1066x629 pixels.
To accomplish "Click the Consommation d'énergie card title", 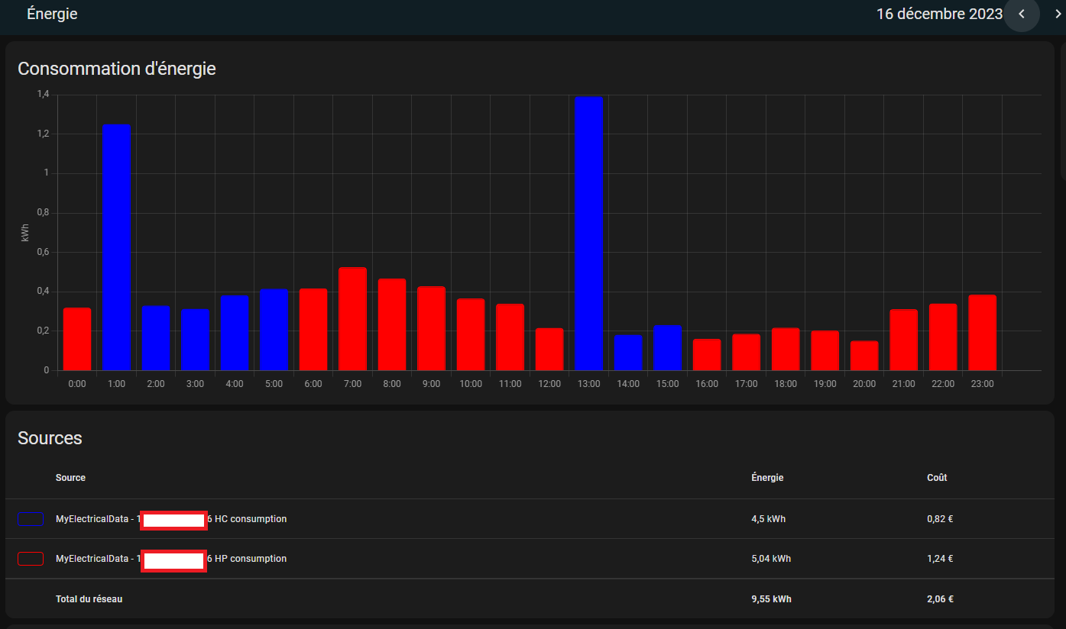I will click(x=117, y=69).
